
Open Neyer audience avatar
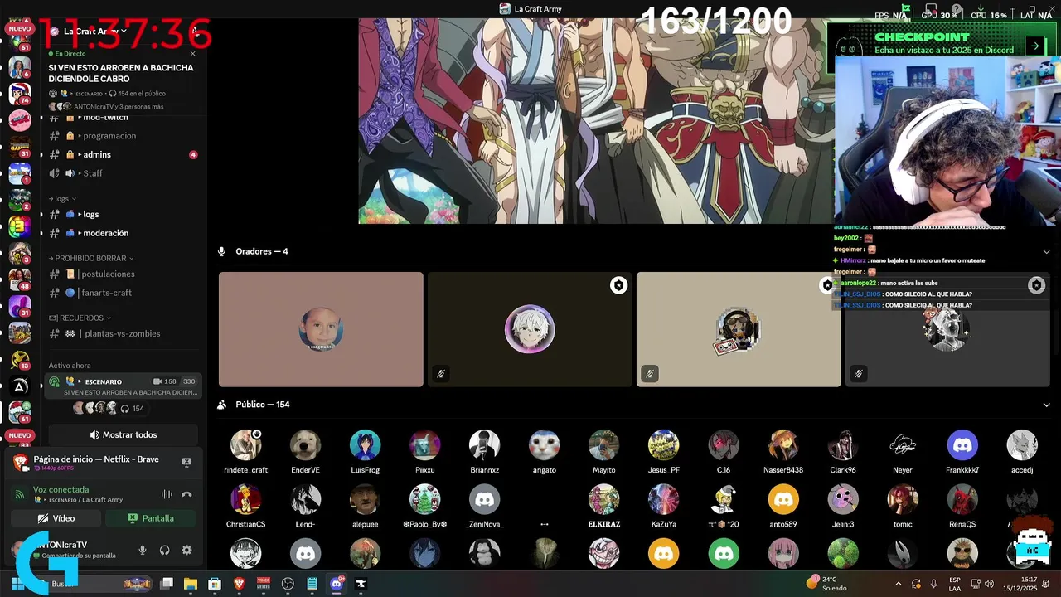click(x=902, y=445)
